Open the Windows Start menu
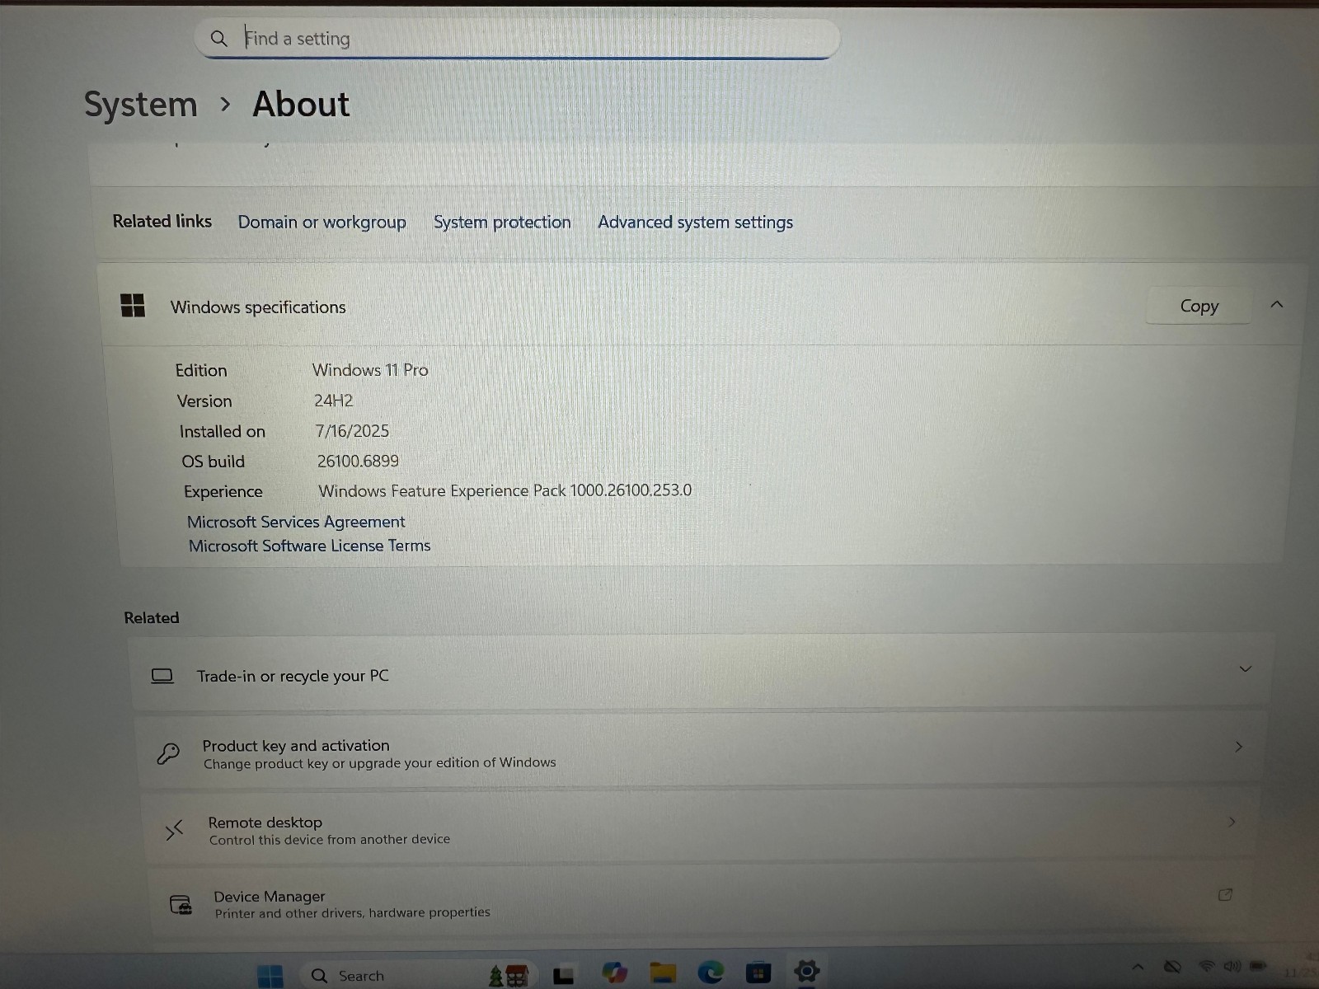The image size is (1319, 989). click(x=270, y=976)
